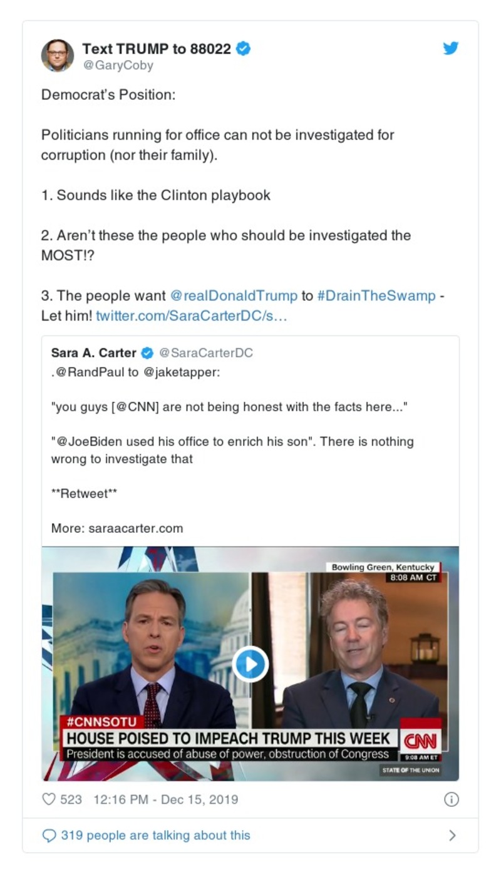Open the tweet info icon
The image size is (501, 877).
point(451,799)
